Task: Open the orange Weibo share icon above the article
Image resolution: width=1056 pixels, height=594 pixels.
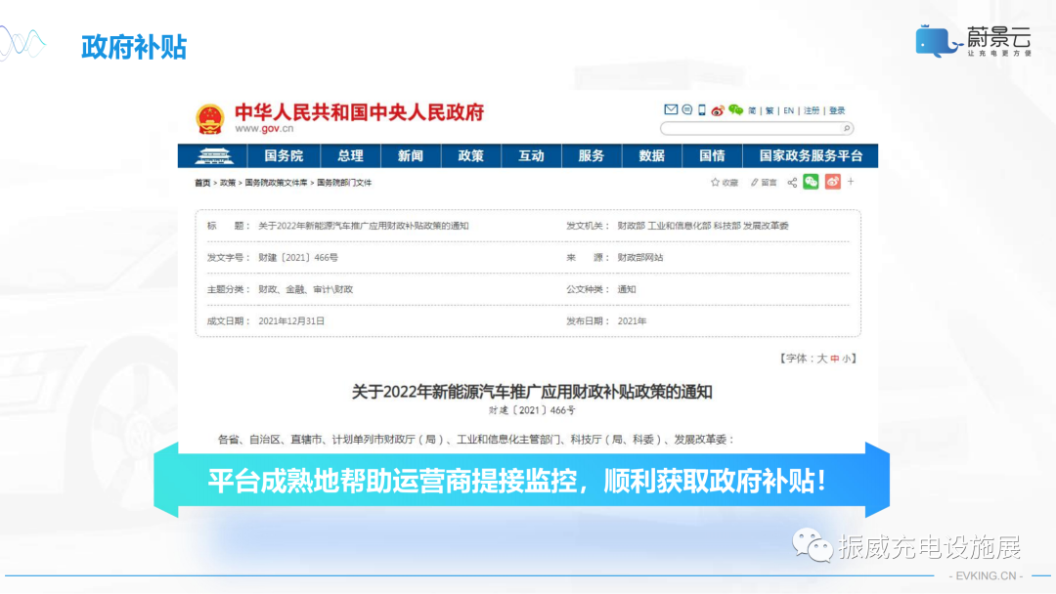Action: click(833, 182)
